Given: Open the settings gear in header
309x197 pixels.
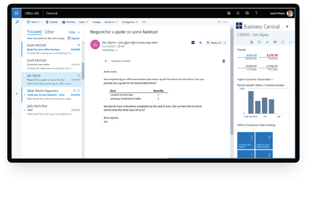Looking at the screenshot, I should pos(247,13).
